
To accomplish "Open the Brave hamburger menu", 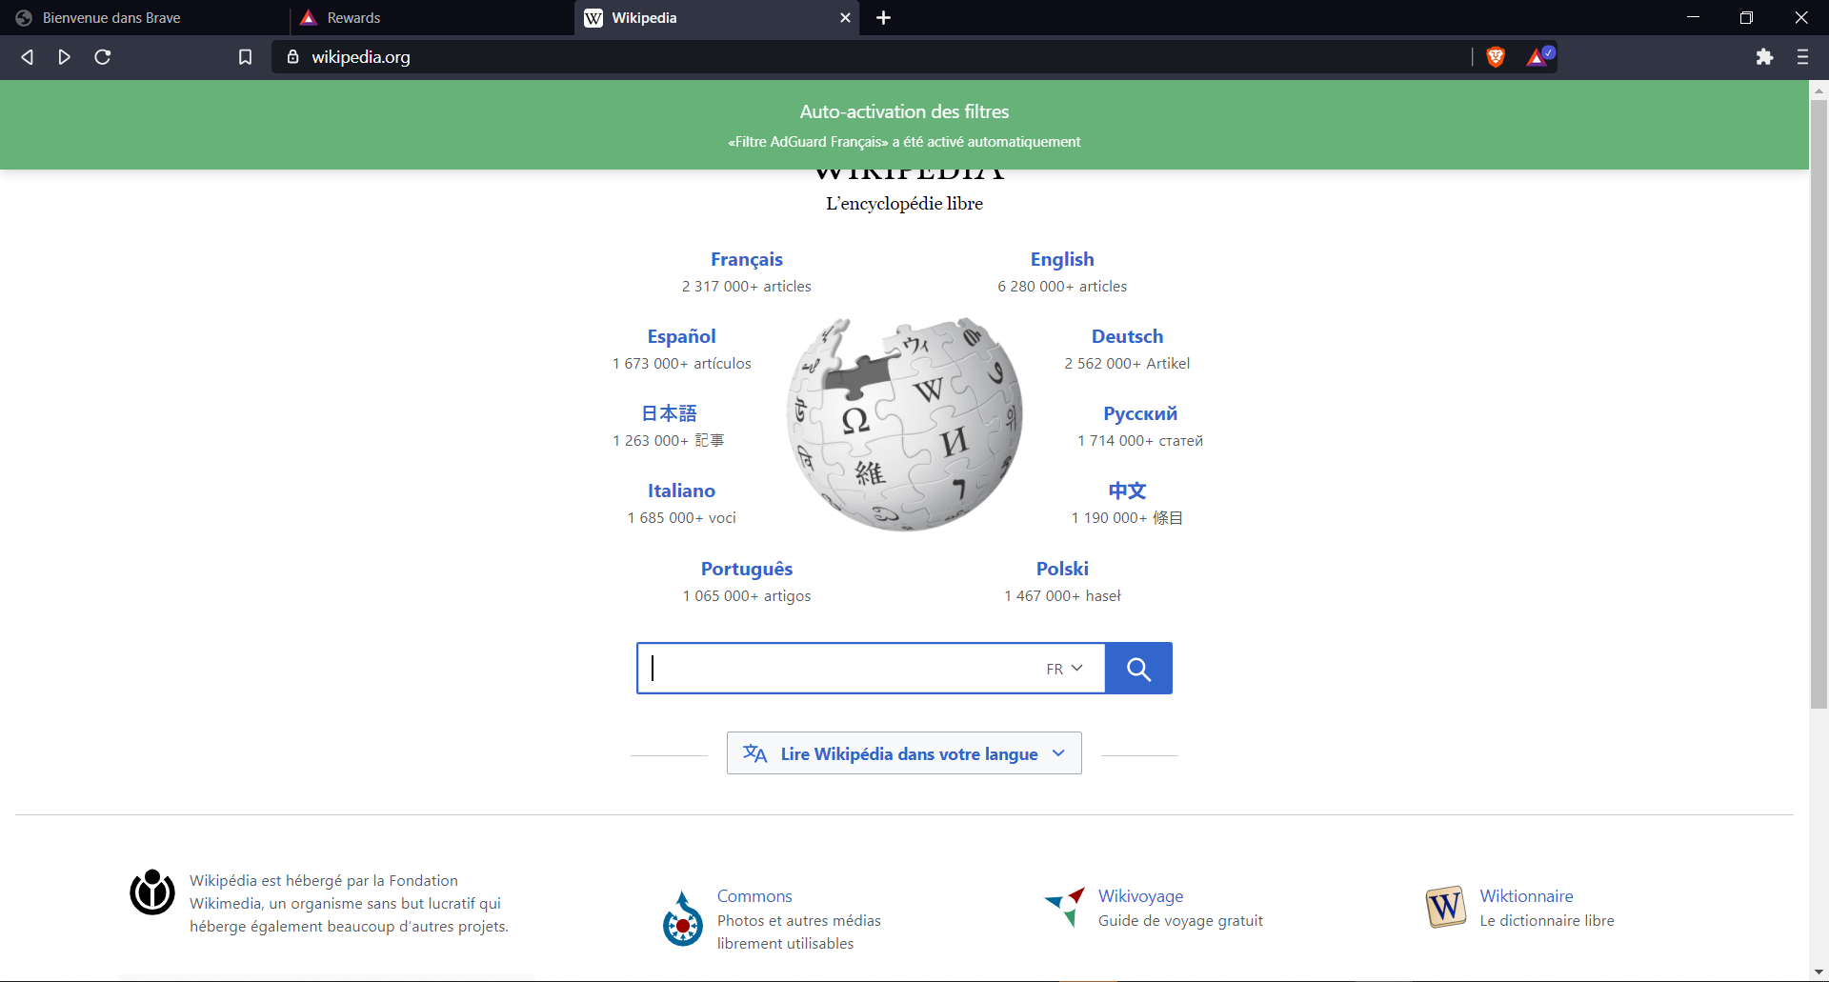I will coord(1802,57).
